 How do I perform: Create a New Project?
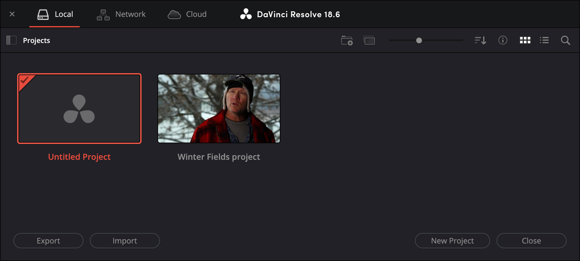pos(453,241)
